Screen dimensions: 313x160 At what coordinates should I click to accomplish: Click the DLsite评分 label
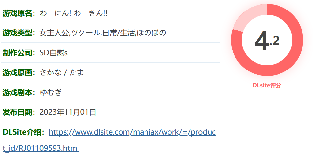click(x=267, y=85)
